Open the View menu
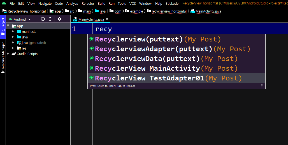This screenshot has height=145, width=288. coord(31,3)
